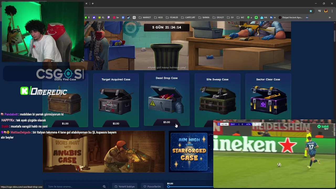Click the BAY 1 0 ATA scoreboard in video
Viewport: 336px width, 189px height.
[240, 124]
